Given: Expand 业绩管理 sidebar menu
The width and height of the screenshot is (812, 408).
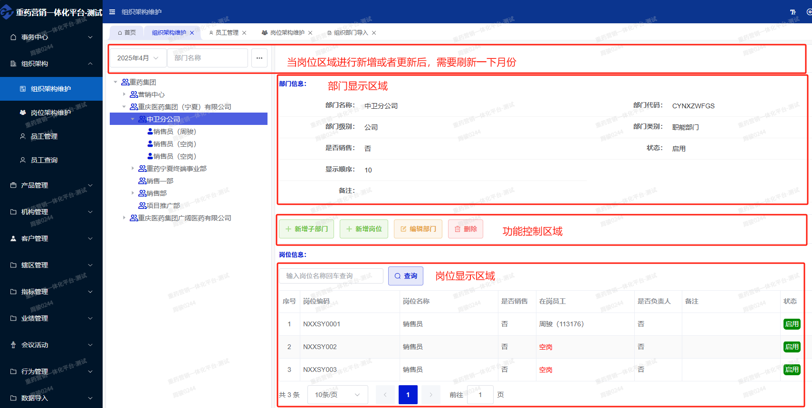Looking at the screenshot, I should [x=51, y=318].
